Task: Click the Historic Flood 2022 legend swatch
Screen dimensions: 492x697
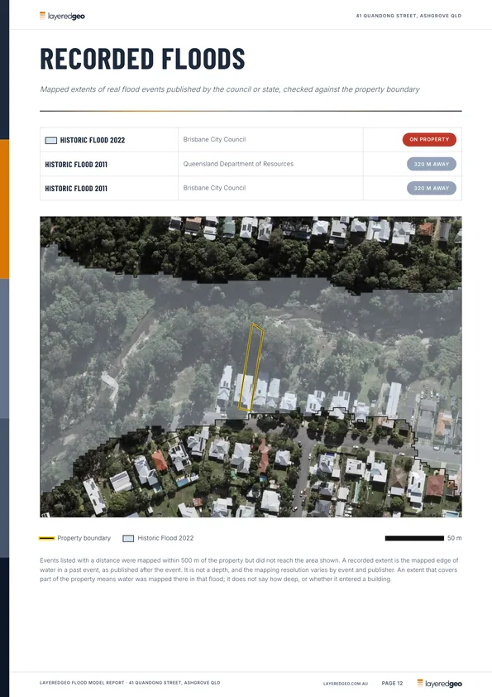Action: (128, 538)
